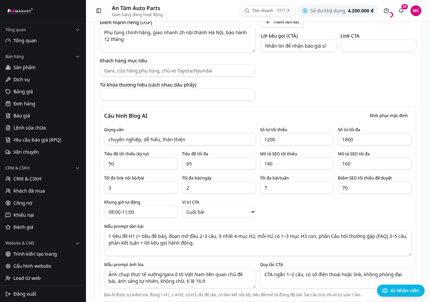The image size is (430, 302).
Task: Click the Báo giá document icon
Action: (8, 116)
